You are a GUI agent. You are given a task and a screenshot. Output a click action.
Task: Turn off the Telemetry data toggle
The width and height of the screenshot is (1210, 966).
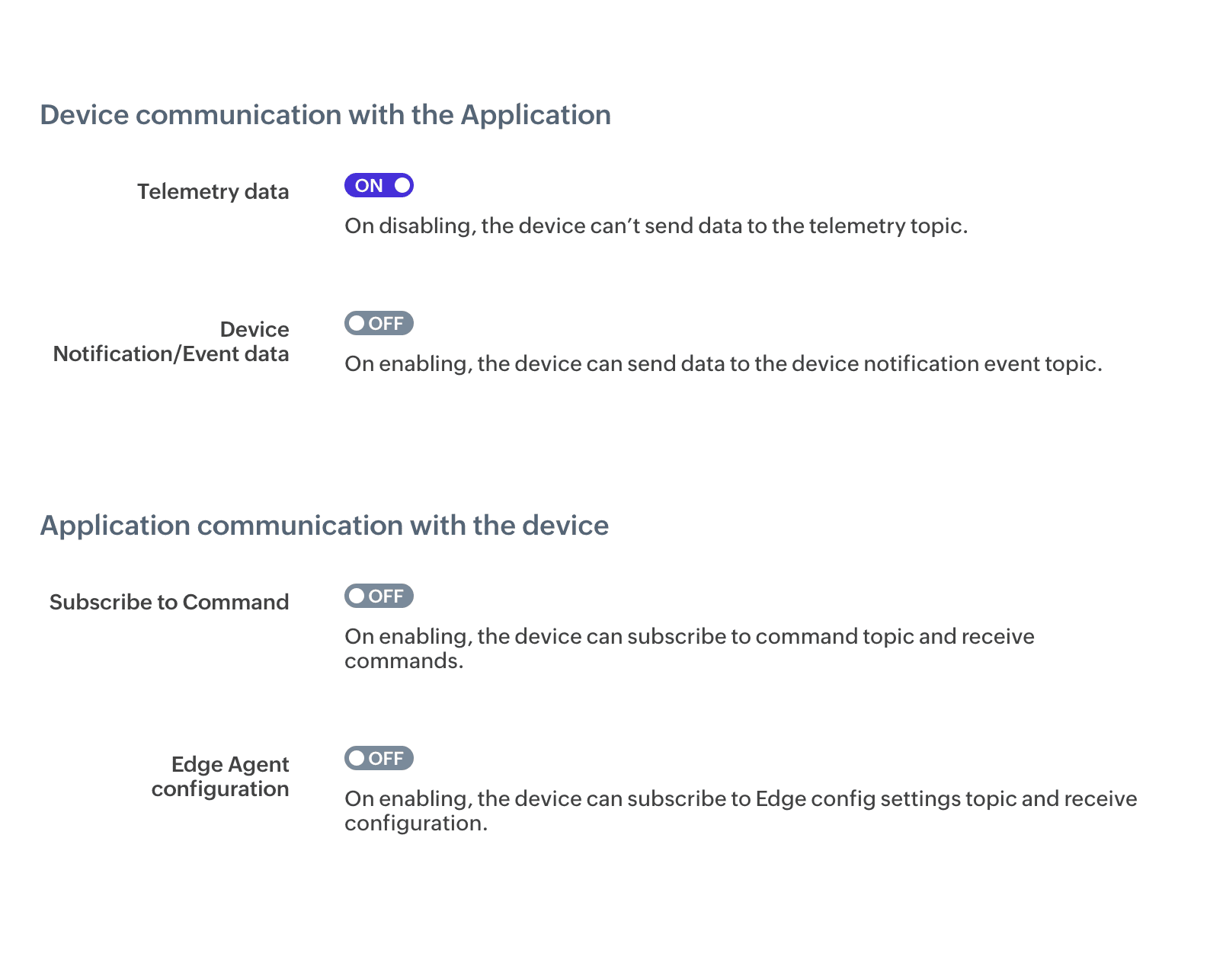tap(379, 185)
